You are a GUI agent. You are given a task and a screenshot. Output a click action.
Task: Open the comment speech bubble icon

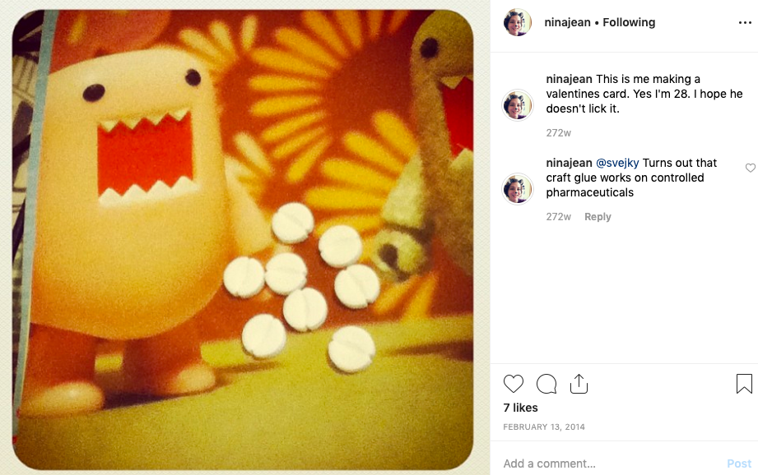click(546, 384)
